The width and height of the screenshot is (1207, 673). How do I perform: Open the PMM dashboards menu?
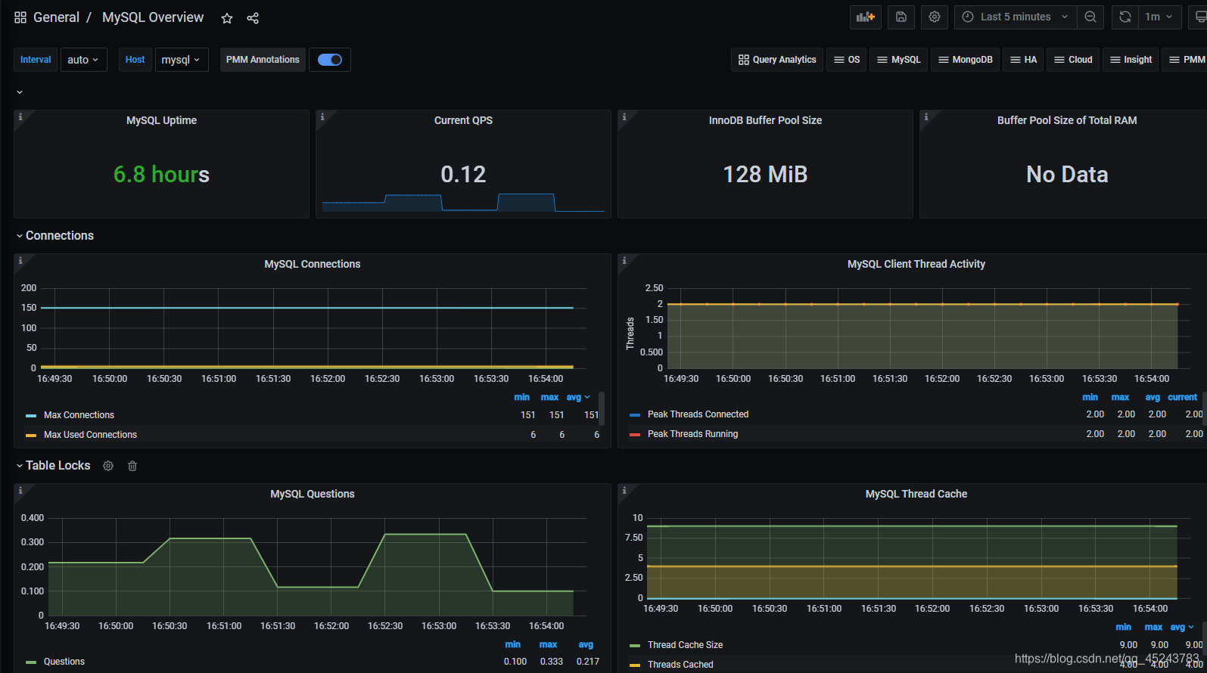coord(1185,60)
